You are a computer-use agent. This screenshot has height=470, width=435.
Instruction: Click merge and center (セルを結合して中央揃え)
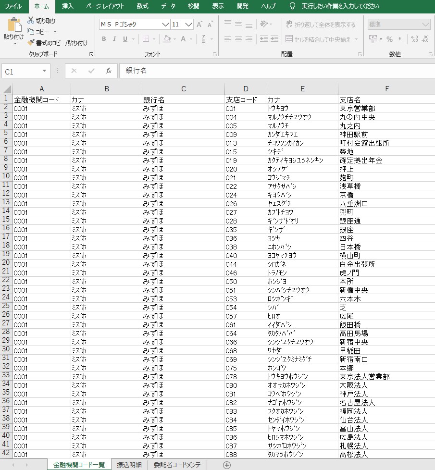(x=318, y=39)
